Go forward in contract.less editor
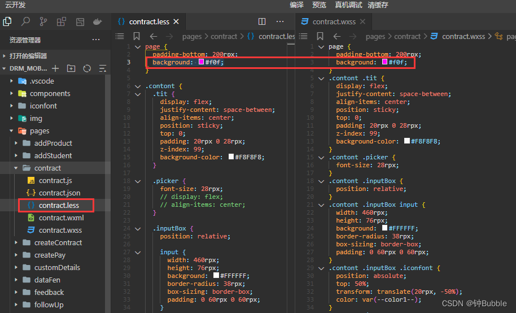Viewport: 516px width, 313px height. tap(169, 36)
